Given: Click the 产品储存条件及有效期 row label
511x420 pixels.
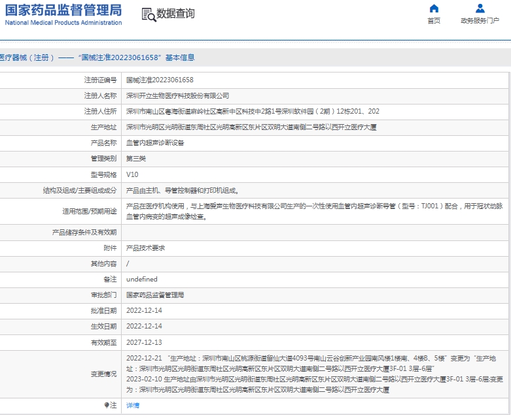Looking at the screenshot, I should coord(84,233).
